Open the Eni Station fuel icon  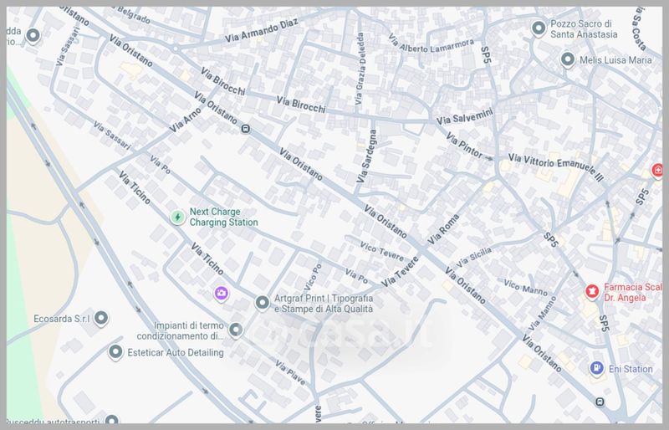pos(595,368)
